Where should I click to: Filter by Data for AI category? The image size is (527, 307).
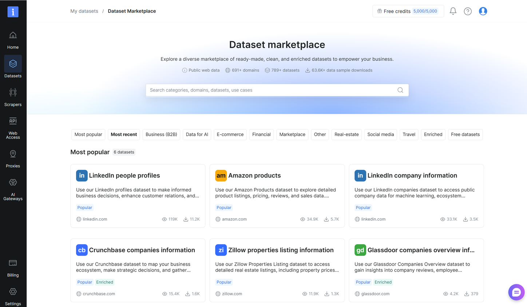[197, 134]
